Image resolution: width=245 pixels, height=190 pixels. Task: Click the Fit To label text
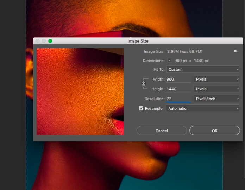coord(159,69)
